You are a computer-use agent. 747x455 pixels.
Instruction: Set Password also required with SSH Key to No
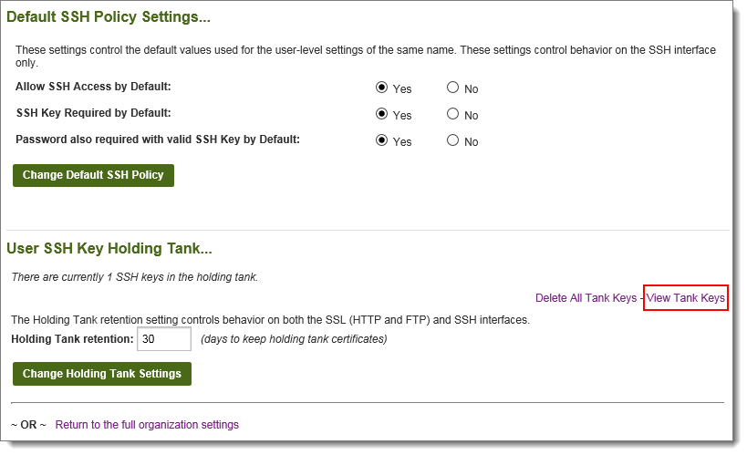point(452,141)
